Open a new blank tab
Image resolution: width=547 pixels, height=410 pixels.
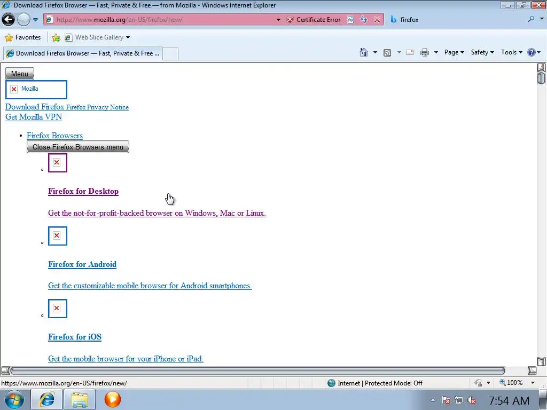pyautogui.click(x=170, y=54)
